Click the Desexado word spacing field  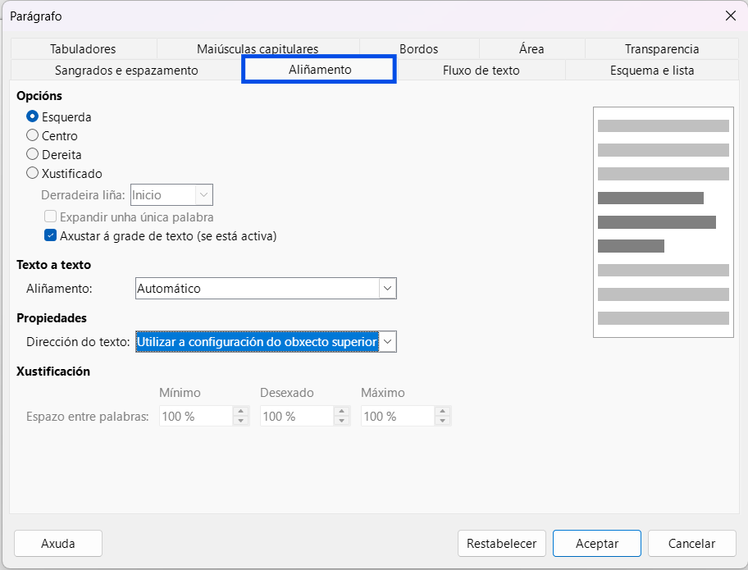pos(297,417)
